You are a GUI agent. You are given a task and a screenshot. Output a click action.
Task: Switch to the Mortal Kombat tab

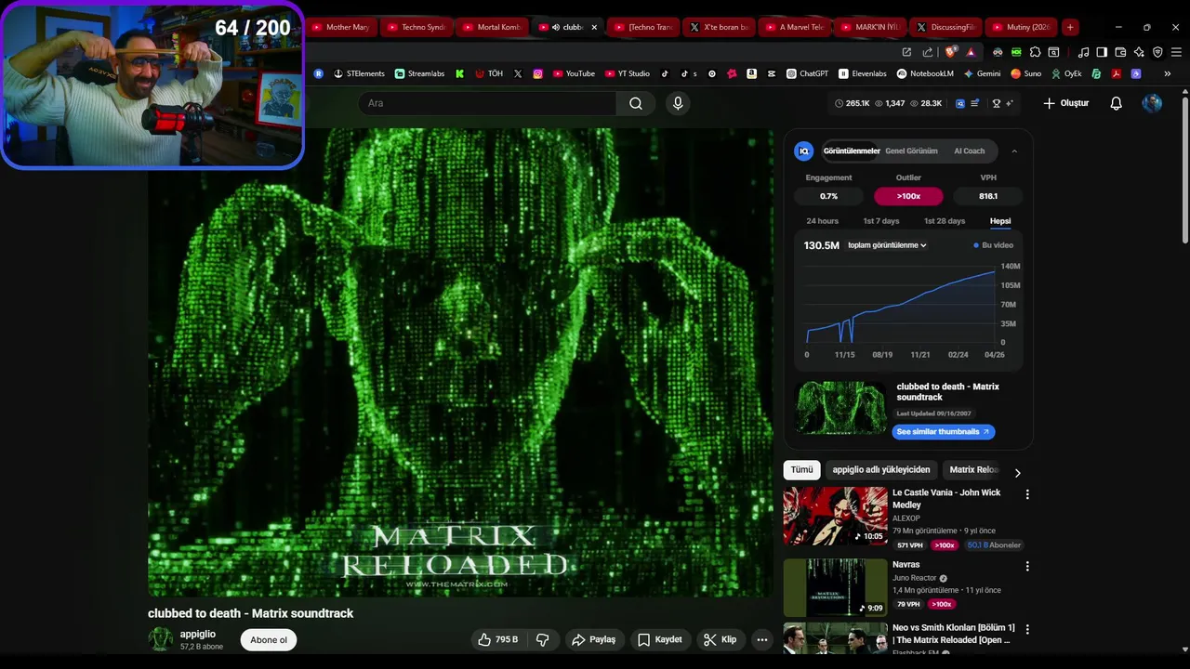pyautogui.click(x=492, y=27)
